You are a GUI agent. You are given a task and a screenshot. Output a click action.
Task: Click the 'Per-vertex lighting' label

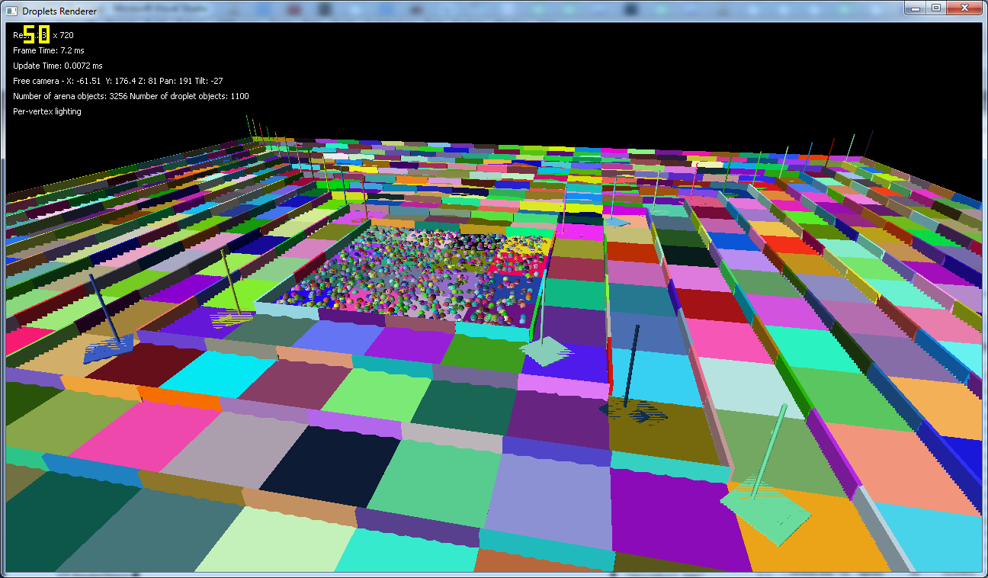pos(47,111)
